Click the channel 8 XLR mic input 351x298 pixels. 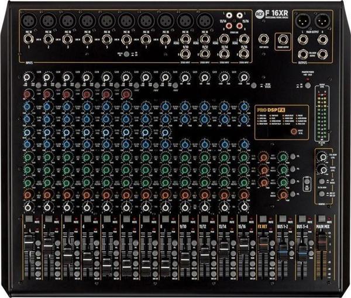[x=166, y=20]
